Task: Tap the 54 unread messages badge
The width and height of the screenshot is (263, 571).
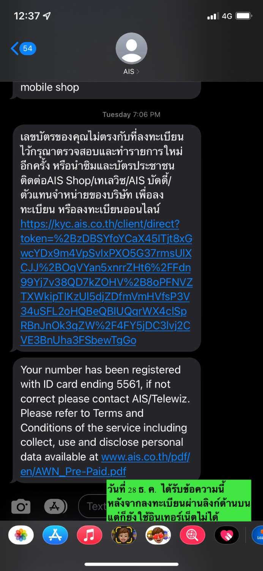Action: [28, 49]
